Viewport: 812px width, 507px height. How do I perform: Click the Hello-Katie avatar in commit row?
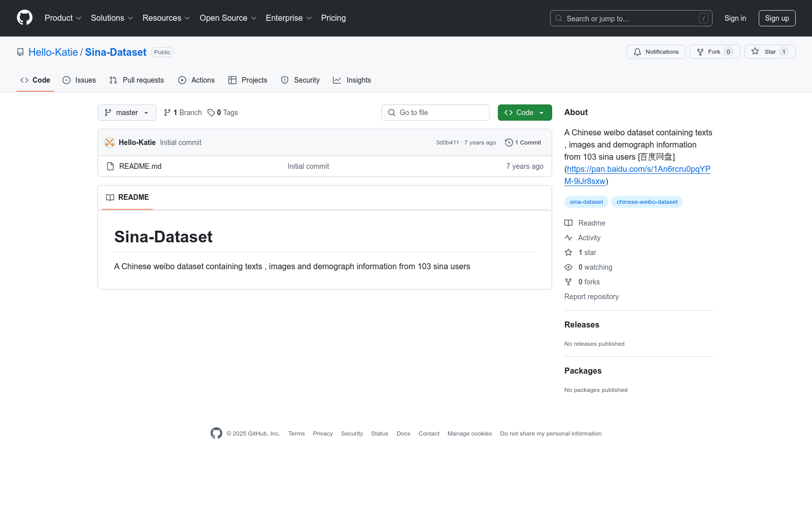[x=110, y=142]
